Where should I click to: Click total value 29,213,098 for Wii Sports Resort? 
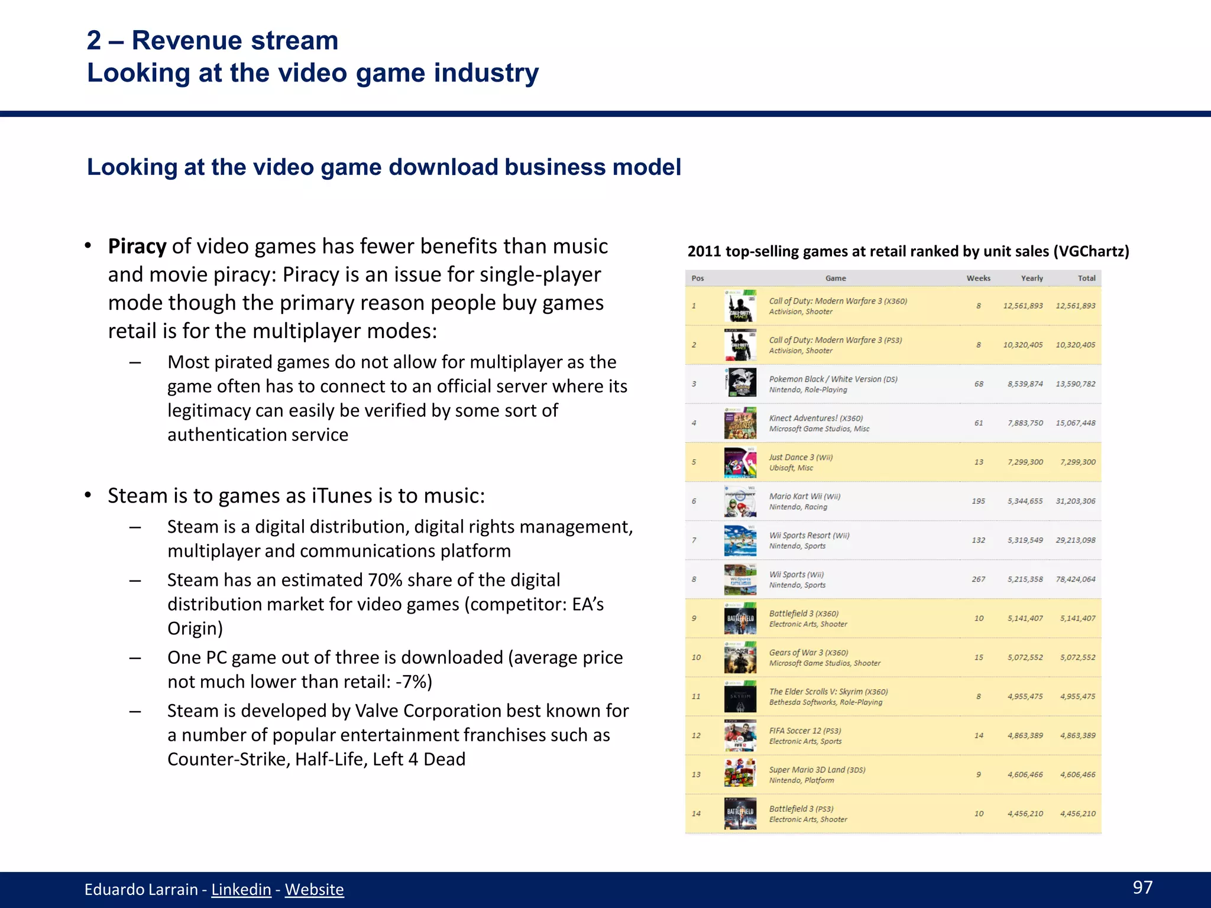pyautogui.click(x=1076, y=540)
